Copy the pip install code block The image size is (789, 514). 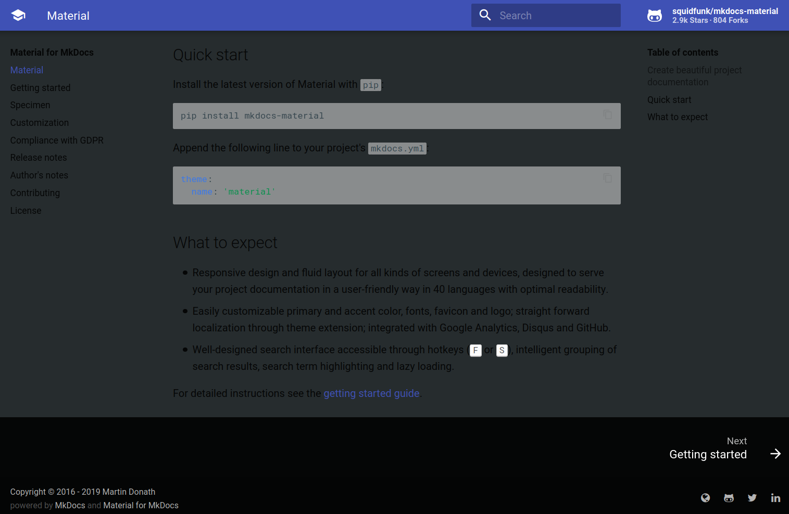pos(607,114)
